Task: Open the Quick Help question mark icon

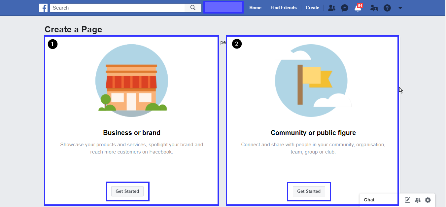Action: pyautogui.click(x=387, y=8)
